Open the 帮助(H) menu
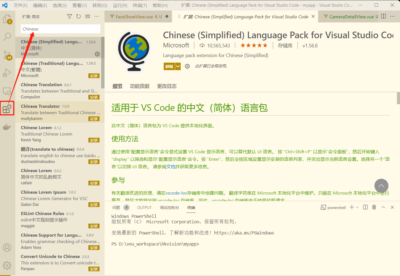400x276 pixels. [x=160, y=5]
